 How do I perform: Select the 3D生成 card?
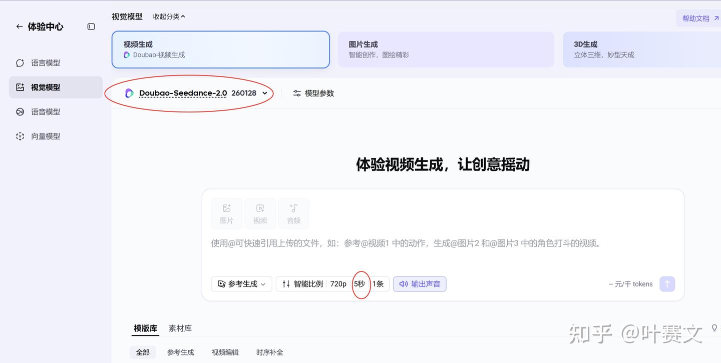[x=641, y=49]
